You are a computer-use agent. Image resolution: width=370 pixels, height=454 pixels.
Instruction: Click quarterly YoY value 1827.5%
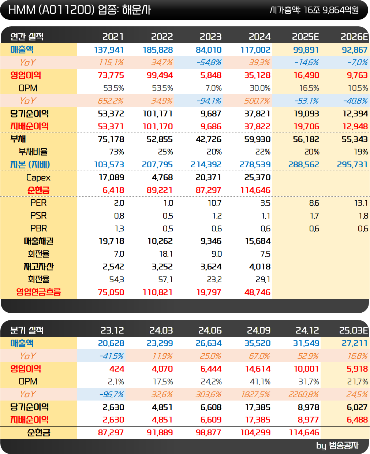[x=256, y=395]
